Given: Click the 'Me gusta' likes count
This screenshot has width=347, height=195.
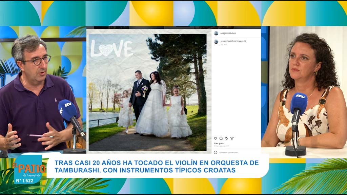Looking at the screenshot, I should click(219, 144).
